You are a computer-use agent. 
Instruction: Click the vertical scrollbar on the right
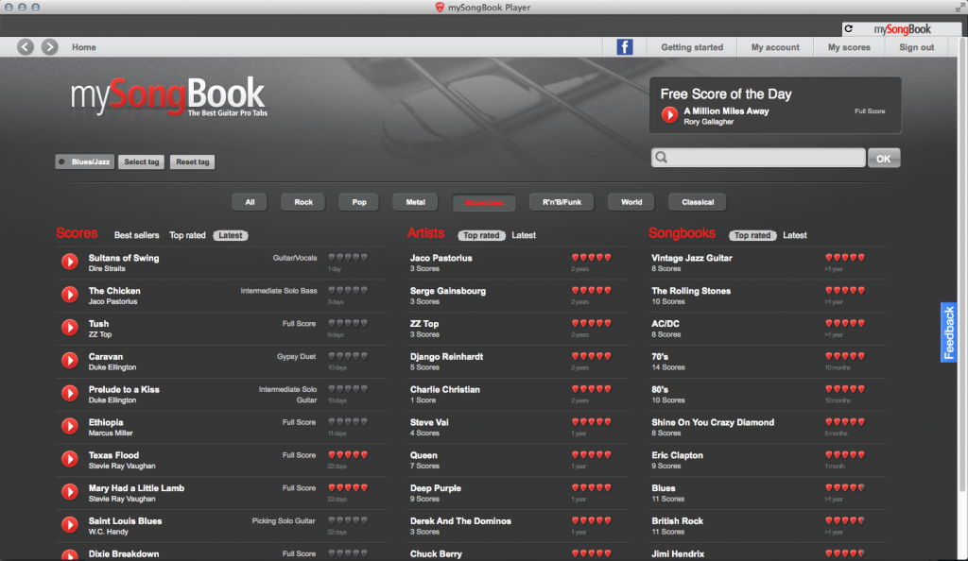pos(961,265)
